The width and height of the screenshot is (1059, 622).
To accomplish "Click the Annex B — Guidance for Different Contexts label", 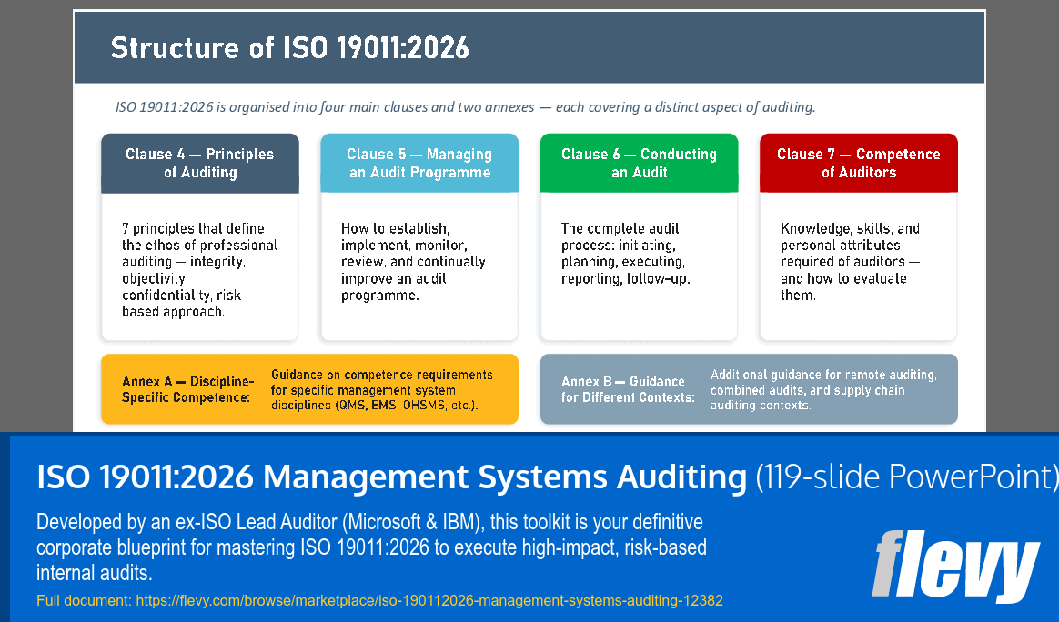I will pos(628,390).
